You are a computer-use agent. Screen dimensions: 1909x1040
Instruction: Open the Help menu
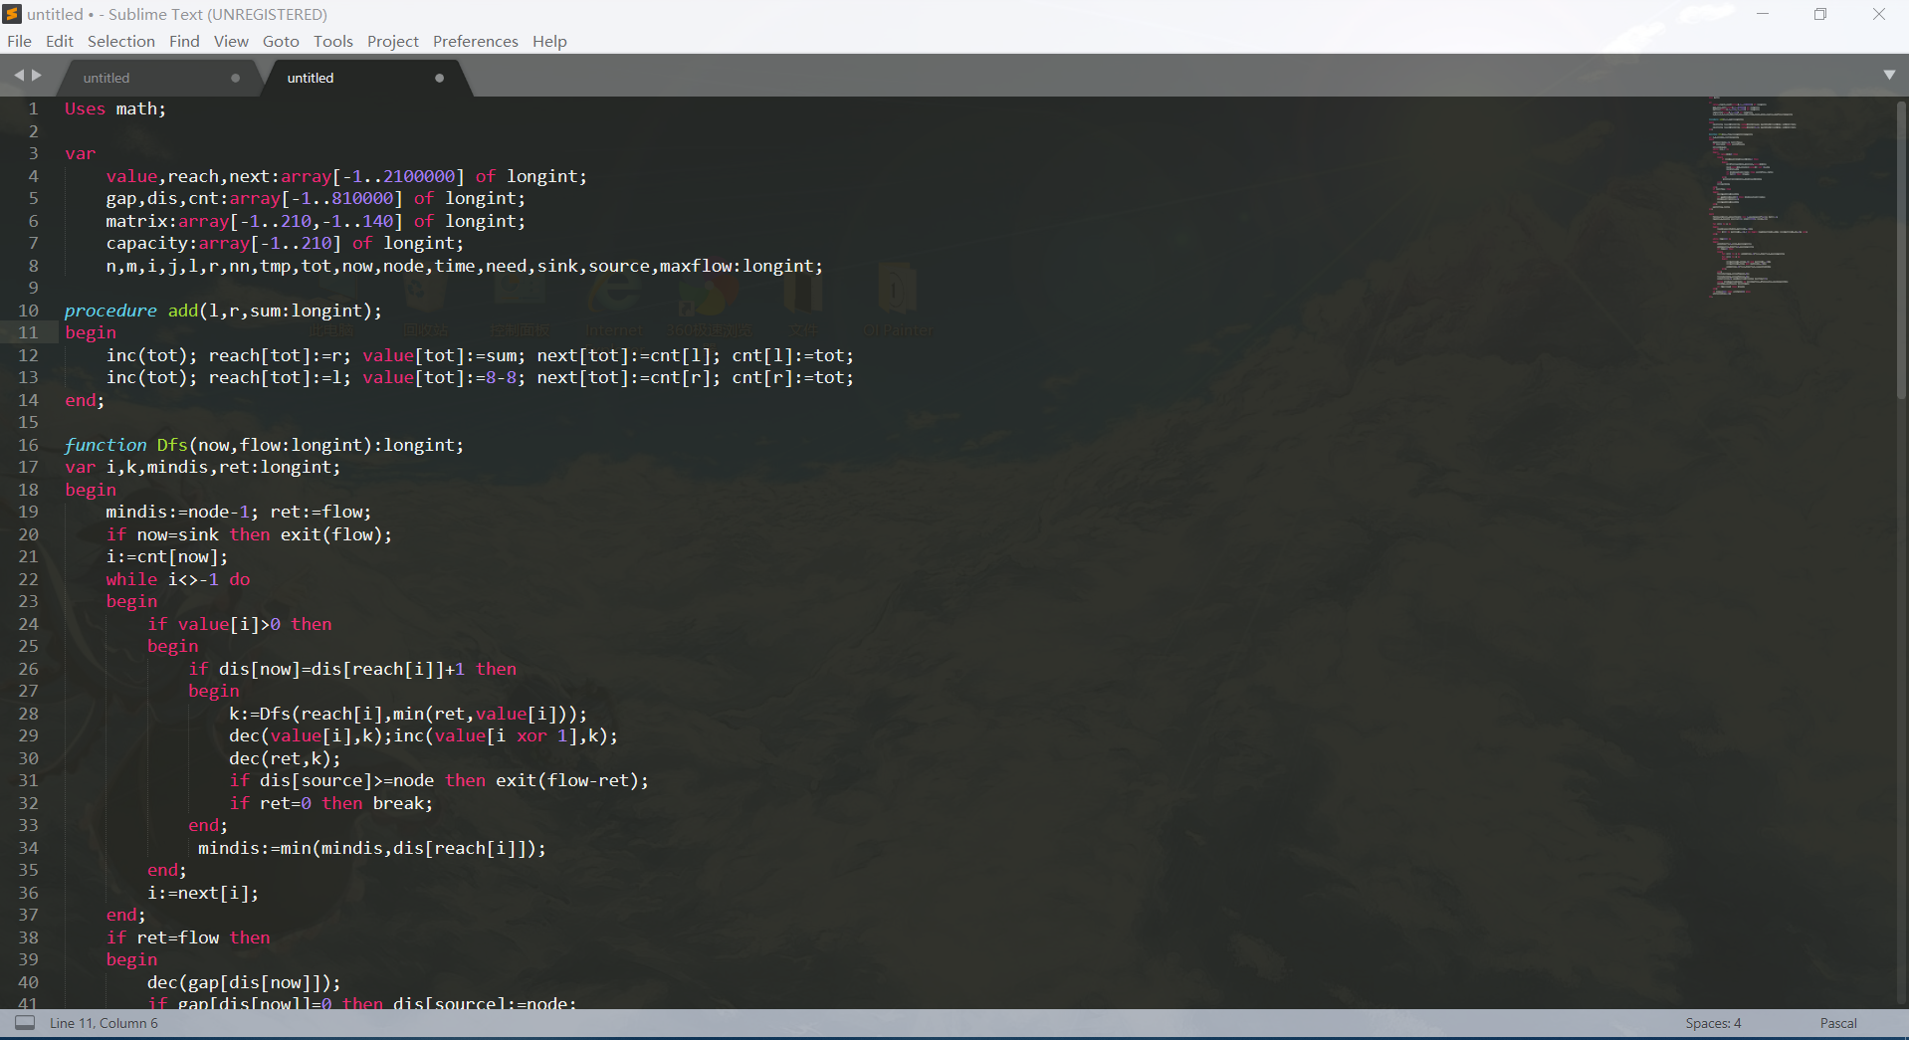pos(549,41)
